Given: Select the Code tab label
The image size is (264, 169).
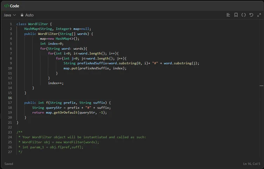Looking at the screenshot, I should pyautogui.click(x=14, y=6).
